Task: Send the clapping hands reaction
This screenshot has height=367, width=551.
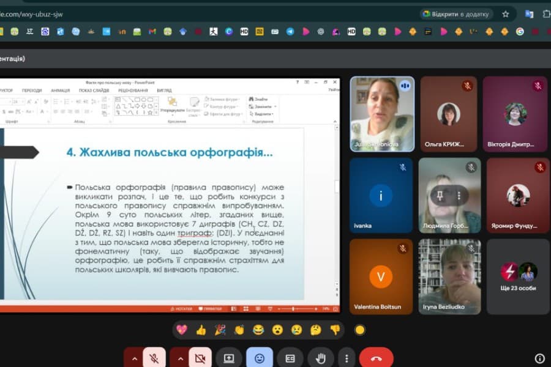Action: coord(239,330)
